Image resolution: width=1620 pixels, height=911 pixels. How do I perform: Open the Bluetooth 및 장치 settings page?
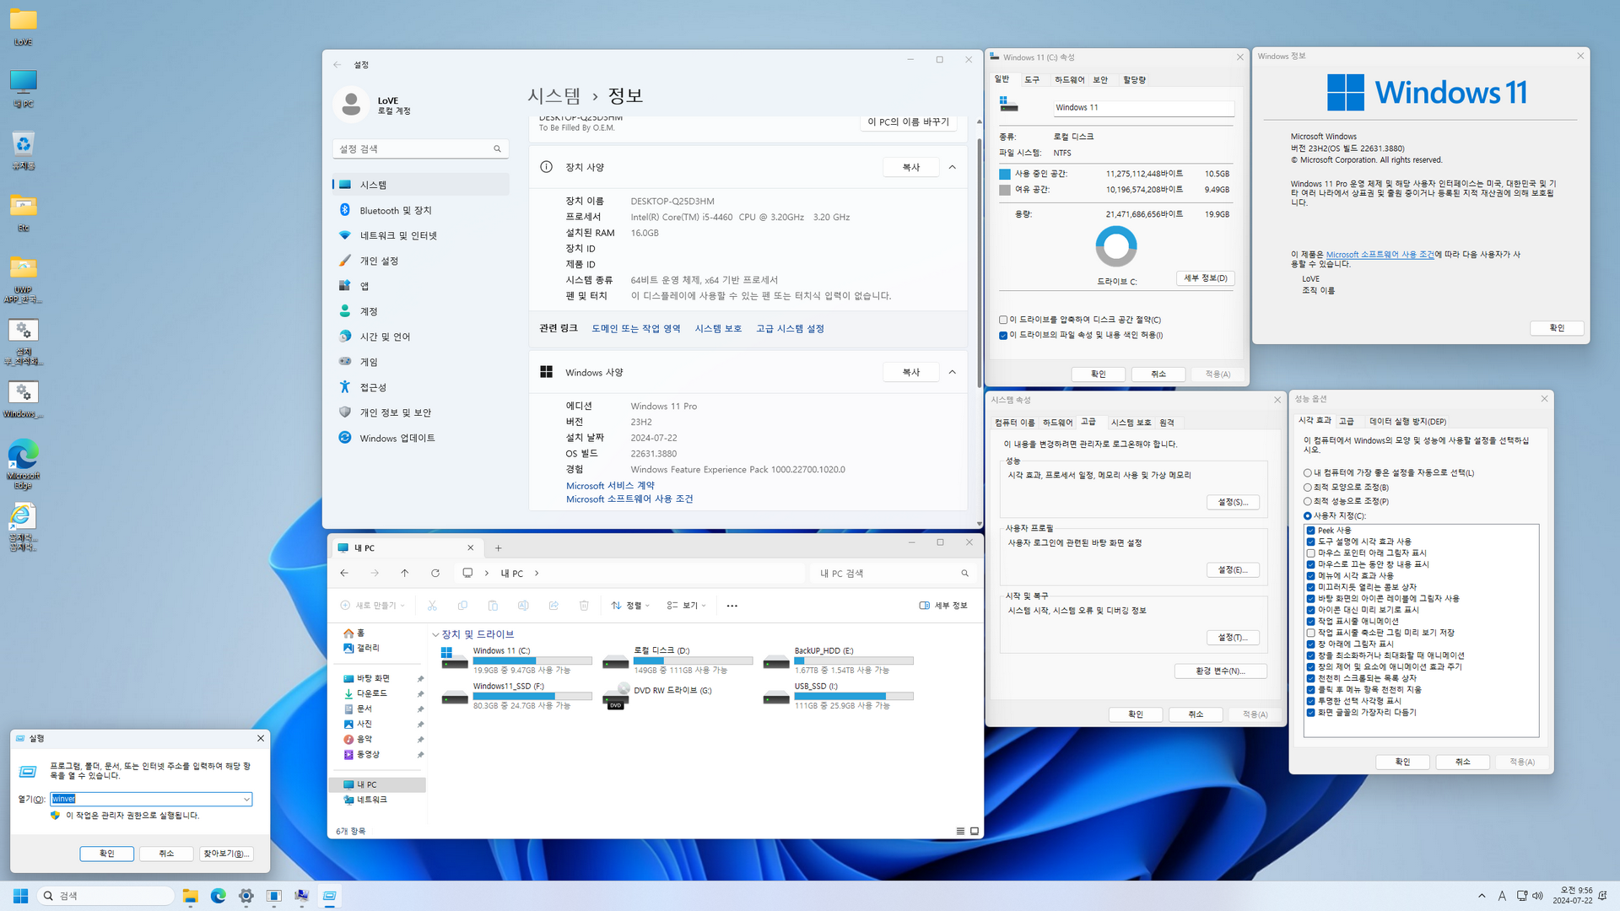[x=395, y=211]
